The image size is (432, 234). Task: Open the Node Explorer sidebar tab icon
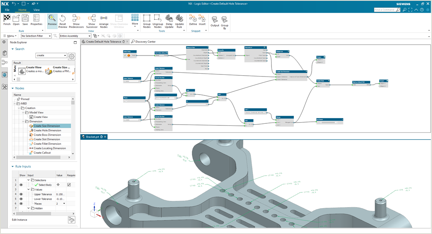click(x=5, y=63)
